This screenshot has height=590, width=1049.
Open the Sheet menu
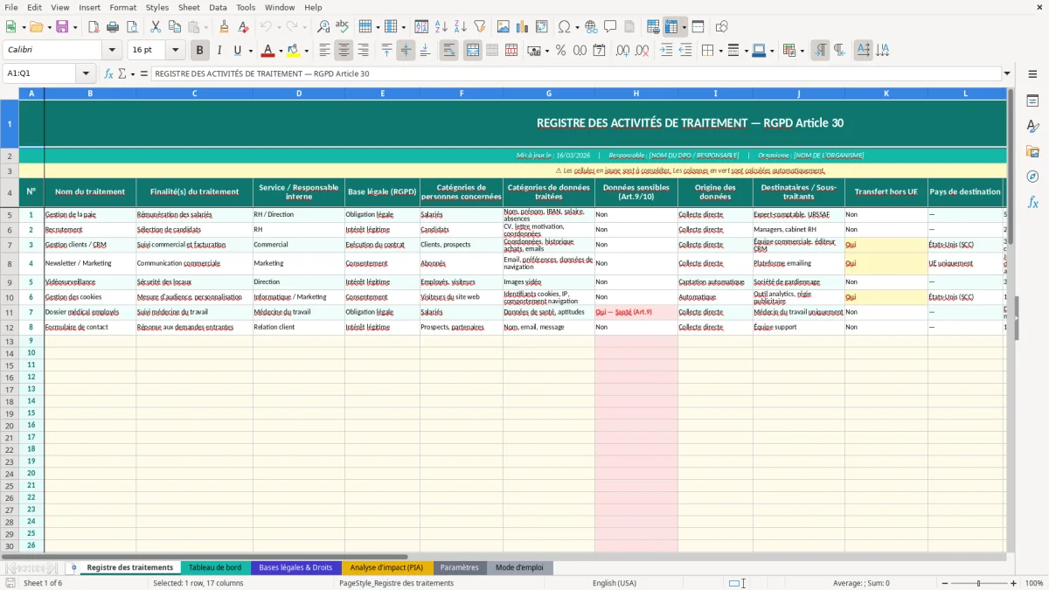(x=189, y=7)
